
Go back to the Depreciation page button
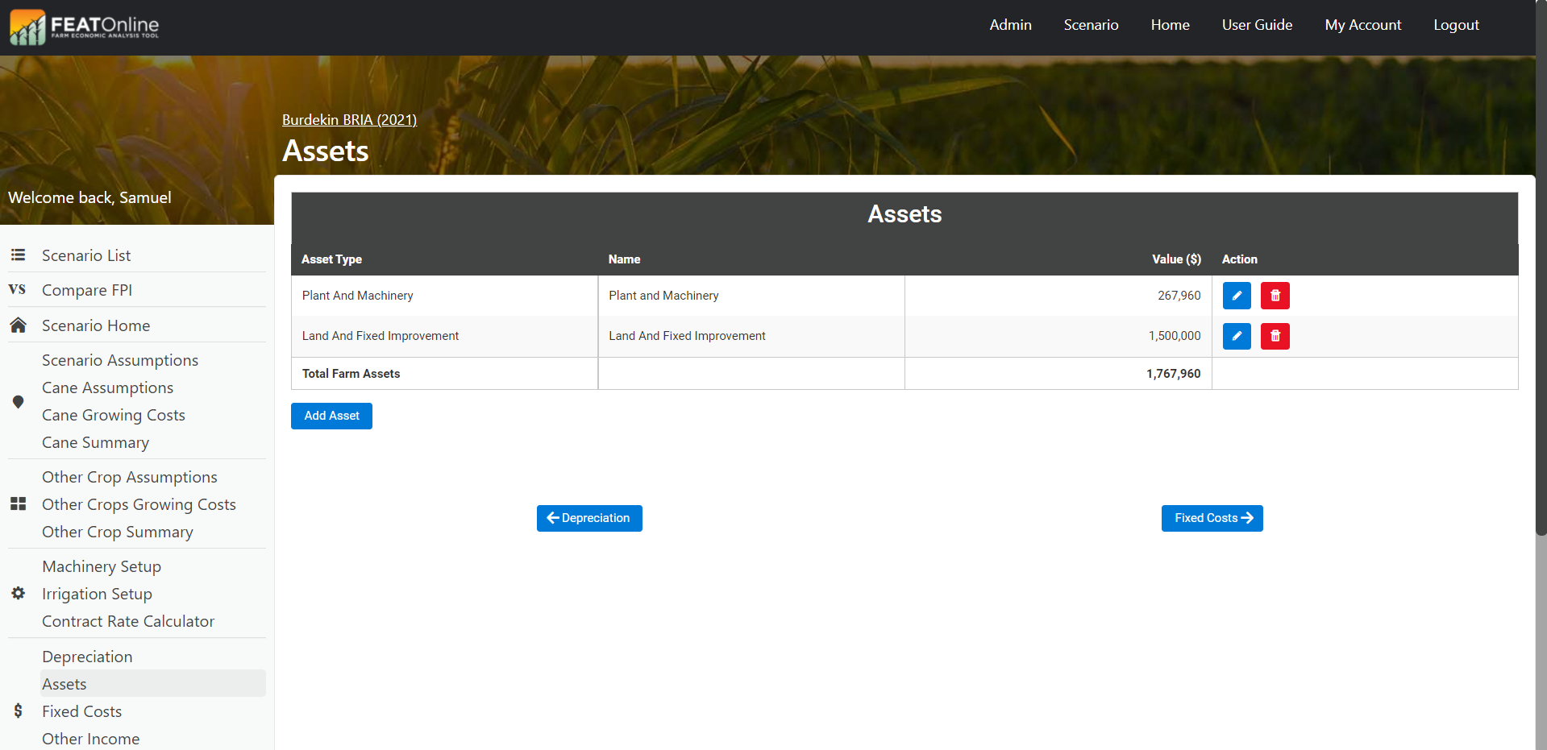point(589,518)
